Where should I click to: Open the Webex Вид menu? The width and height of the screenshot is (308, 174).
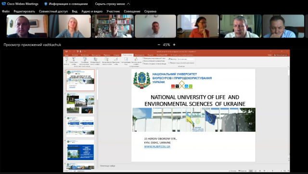(x=75, y=12)
